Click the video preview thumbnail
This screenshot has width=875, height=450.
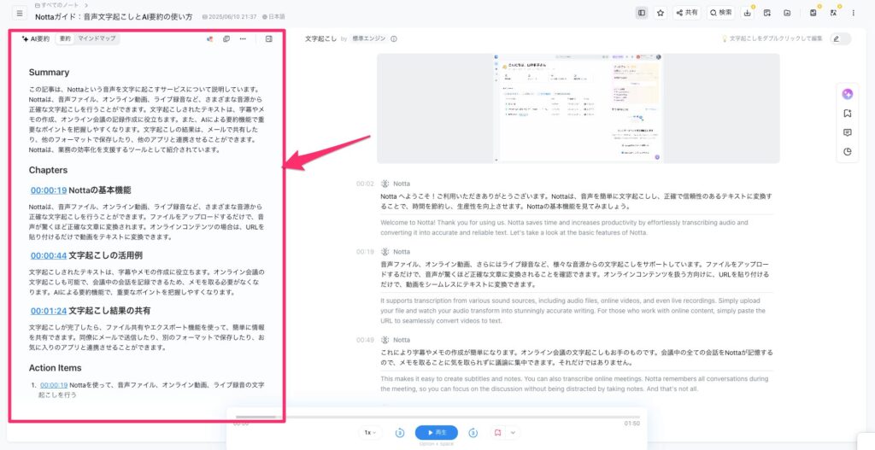(x=578, y=108)
